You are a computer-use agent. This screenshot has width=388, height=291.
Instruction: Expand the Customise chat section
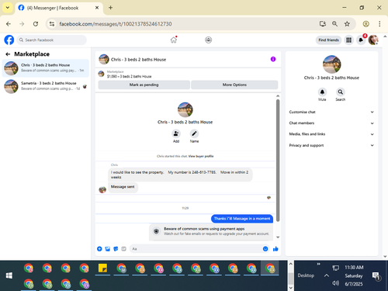coord(331,112)
